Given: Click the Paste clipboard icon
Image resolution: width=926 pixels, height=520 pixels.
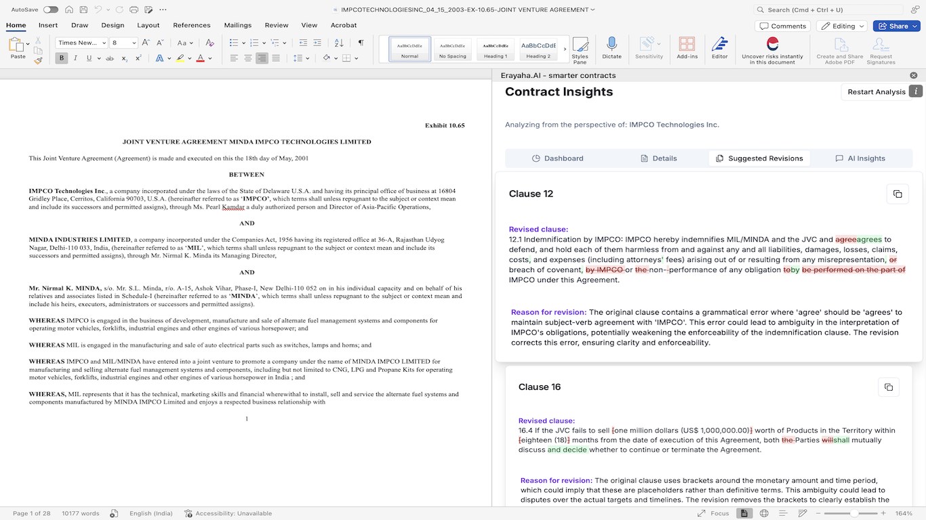Looking at the screenshot, I should (17, 46).
